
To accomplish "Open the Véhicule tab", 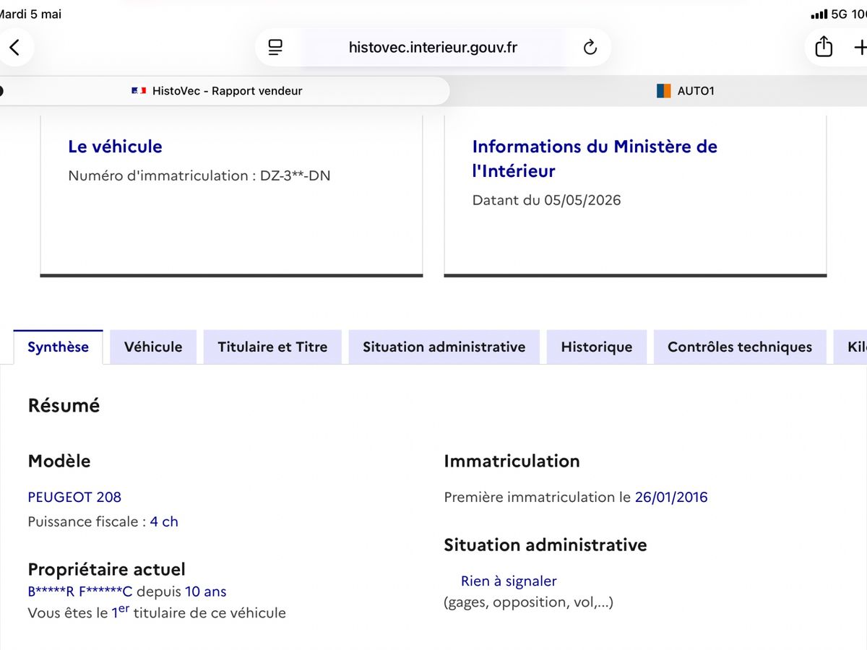I will pyautogui.click(x=153, y=347).
